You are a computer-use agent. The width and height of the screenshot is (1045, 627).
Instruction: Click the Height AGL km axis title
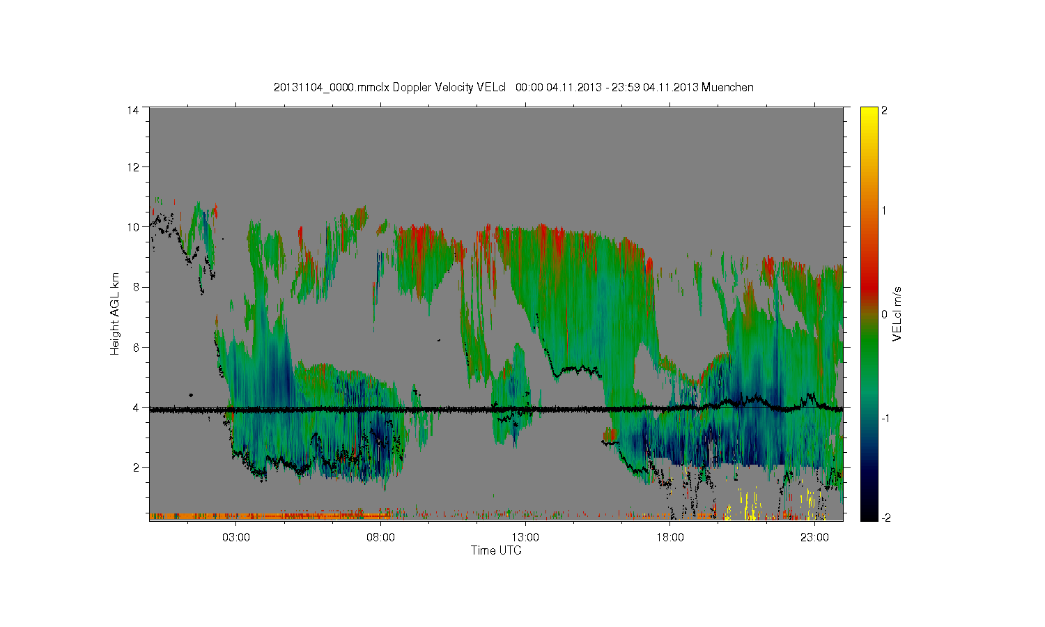tap(115, 313)
